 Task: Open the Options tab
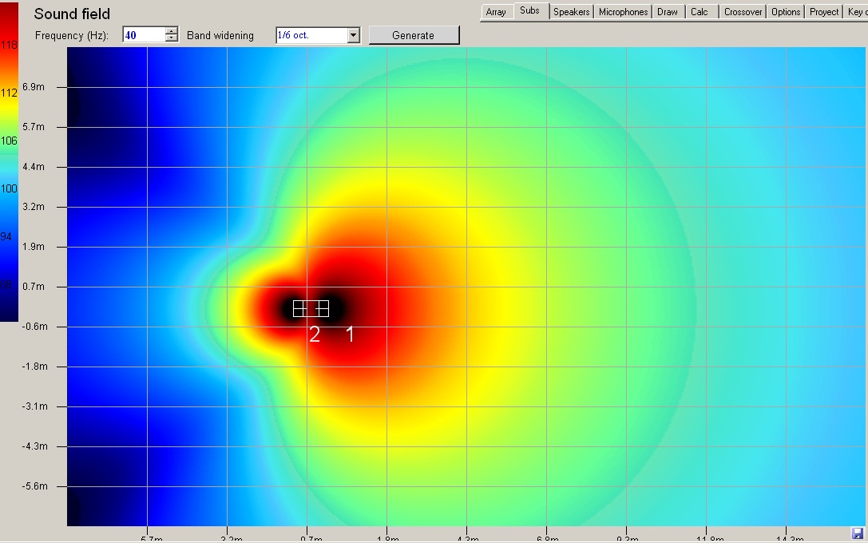pyautogui.click(x=786, y=12)
